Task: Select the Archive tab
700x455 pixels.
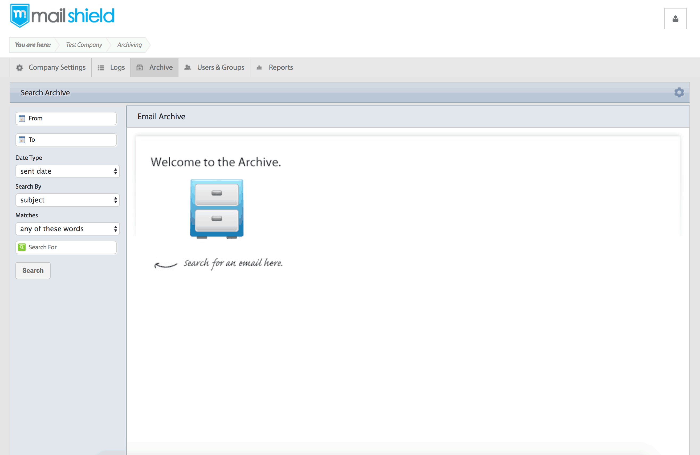Action: 154,67
